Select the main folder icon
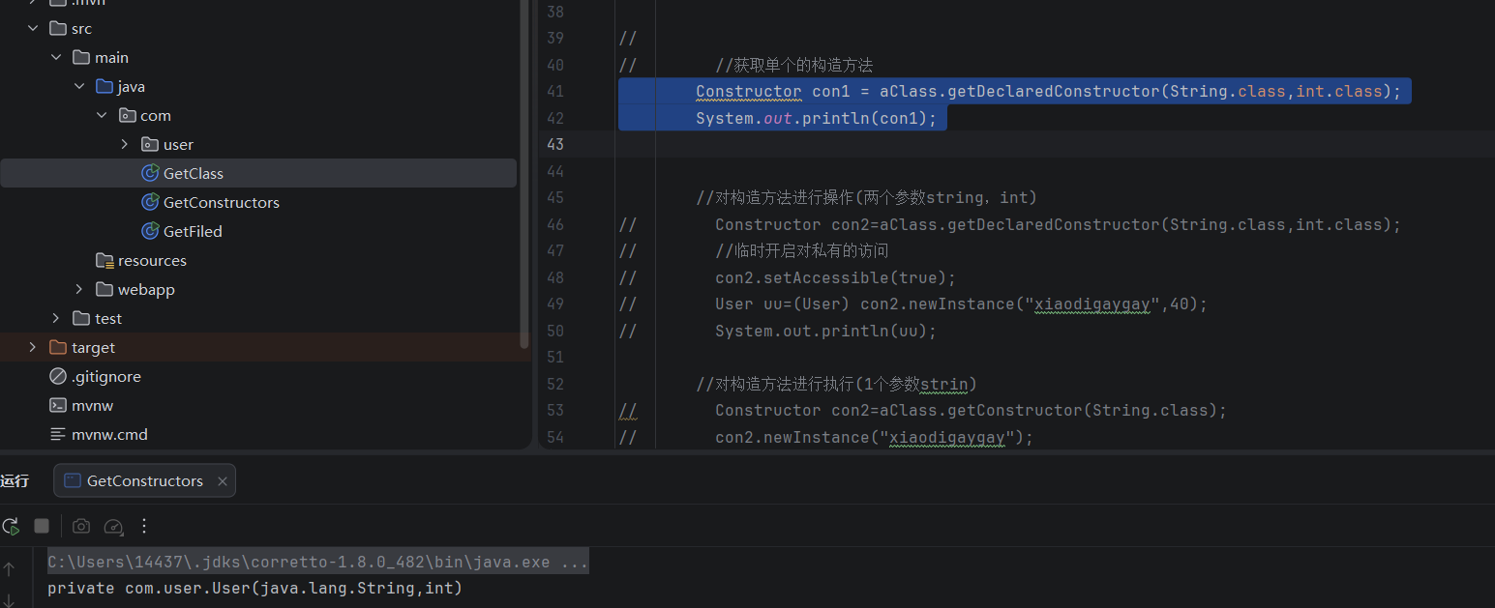 (x=81, y=58)
